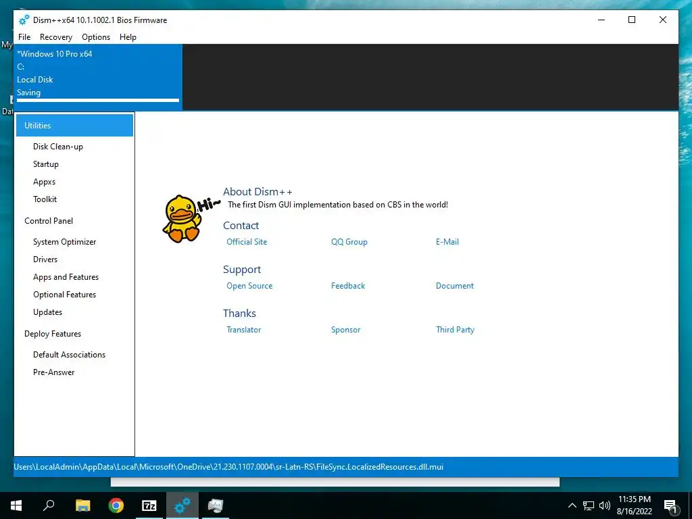Viewport: 692px width, 519px height.
Task: Open the Updates section
Action: [48, 312]
